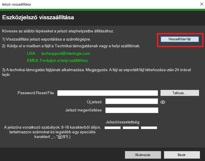Click the last password strength bar
The height and width of the screenshot is (161, 205).
point(149,128)
